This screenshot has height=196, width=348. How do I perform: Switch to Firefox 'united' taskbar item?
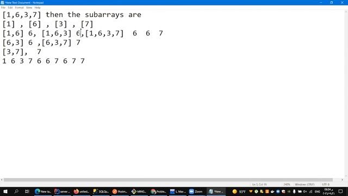click(x=81, y=191)
